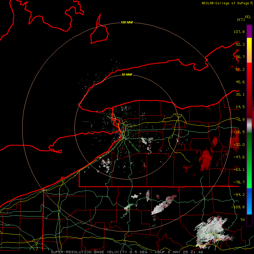Click the [KT] units label
Screen dimensions: 254x254
241,19
